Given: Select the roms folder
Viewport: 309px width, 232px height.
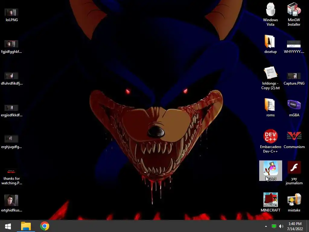Looking at the screenshot, I should [270, 108].
